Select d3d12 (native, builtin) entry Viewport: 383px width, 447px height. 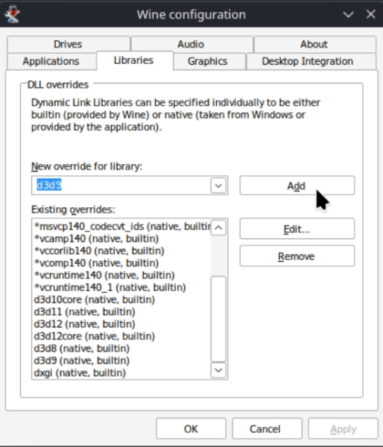pos(121,324)
